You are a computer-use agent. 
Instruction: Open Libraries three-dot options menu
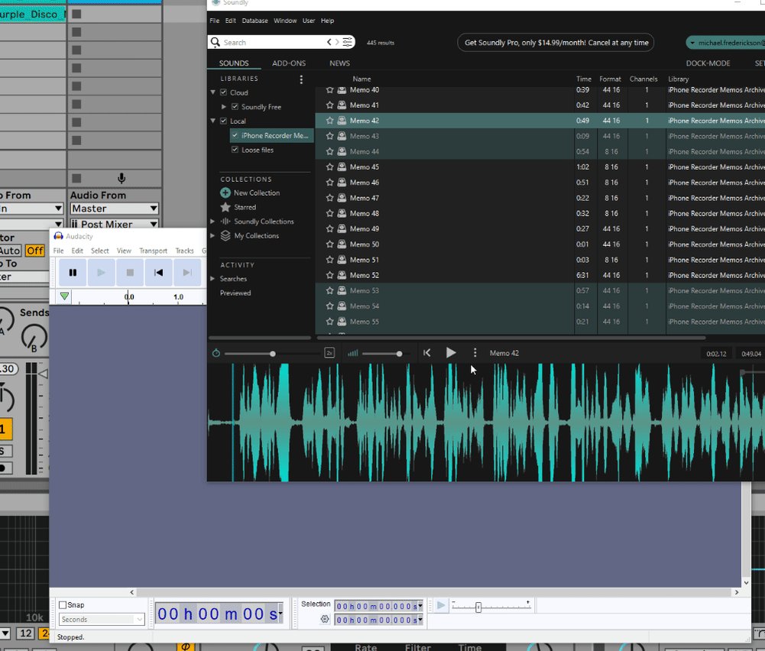(x=301, y=79)
